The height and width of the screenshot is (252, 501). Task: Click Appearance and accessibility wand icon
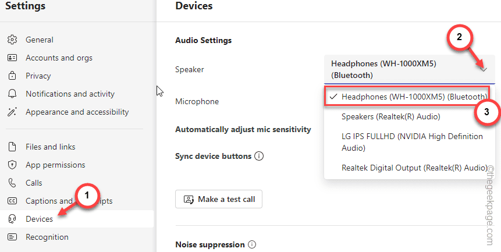tap(12, 112)
